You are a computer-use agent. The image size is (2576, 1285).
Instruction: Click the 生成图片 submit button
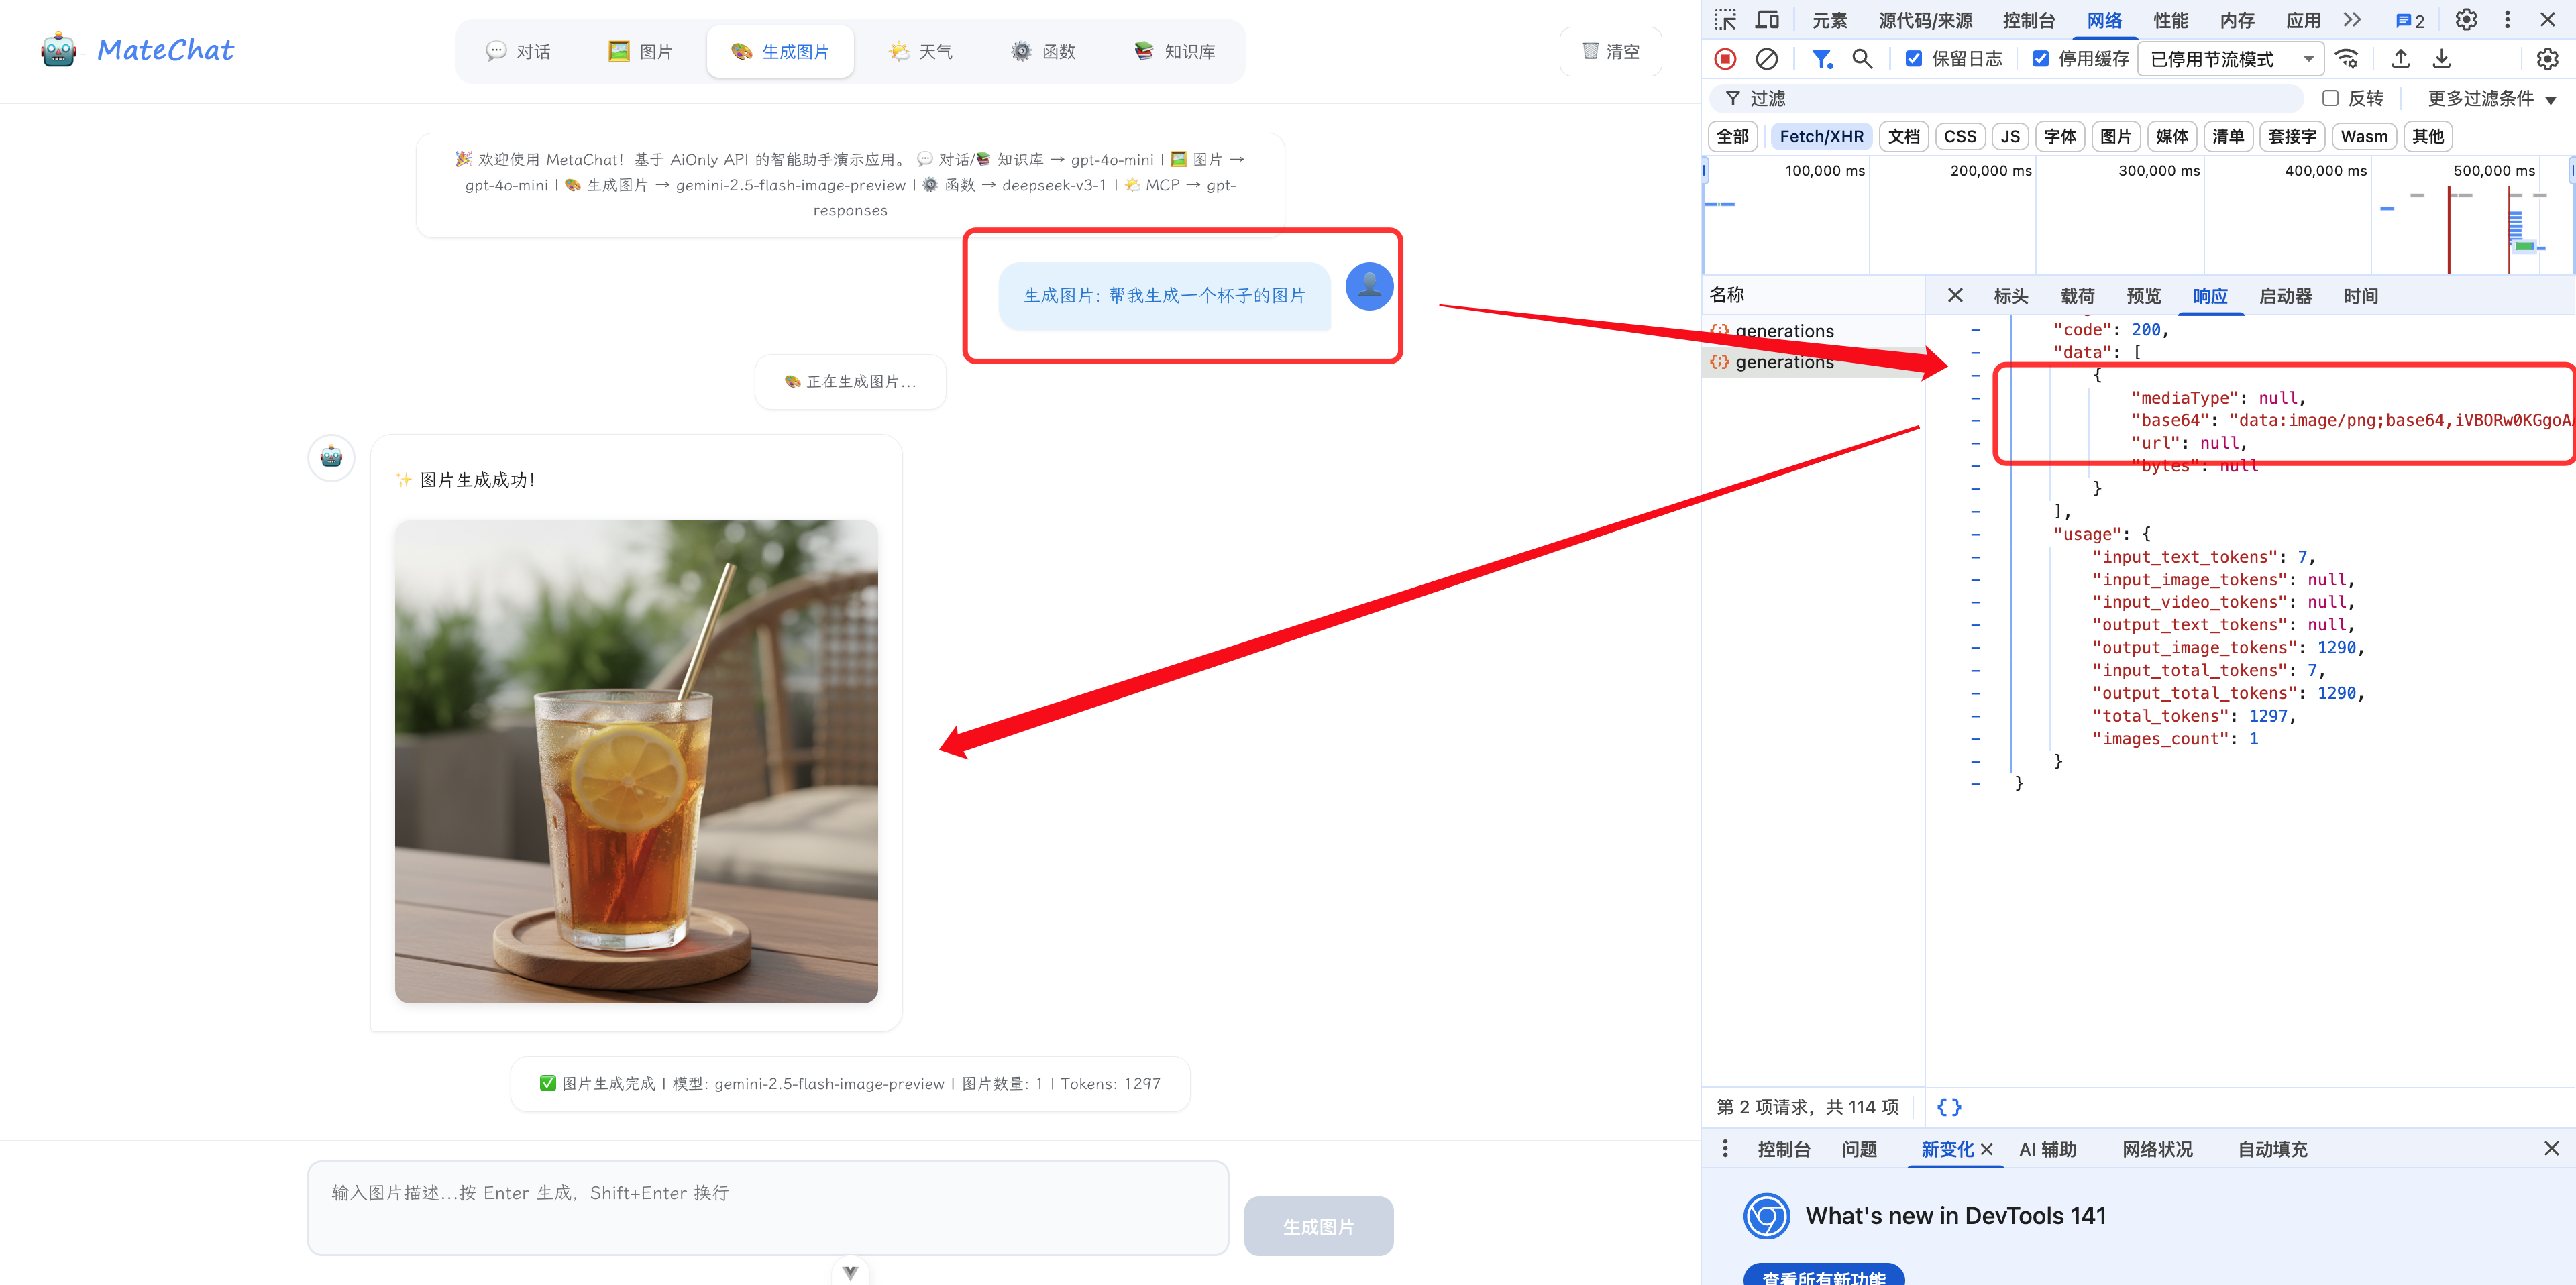pyautogui.click(x=1318, y=1226)
